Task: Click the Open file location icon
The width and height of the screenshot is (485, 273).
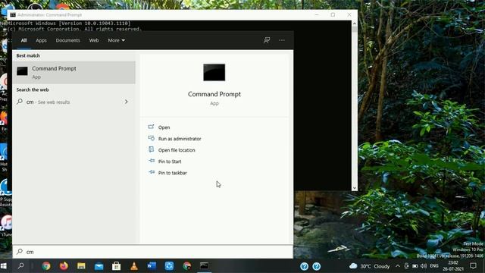Action: (x=152, y=149)
